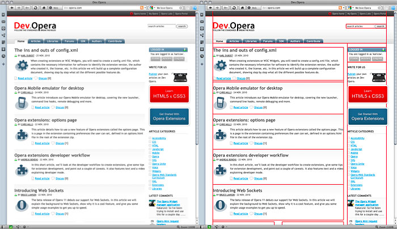Click the blue icon at far right of left toolbar
The image size is (397, 229).
(195, 8)
